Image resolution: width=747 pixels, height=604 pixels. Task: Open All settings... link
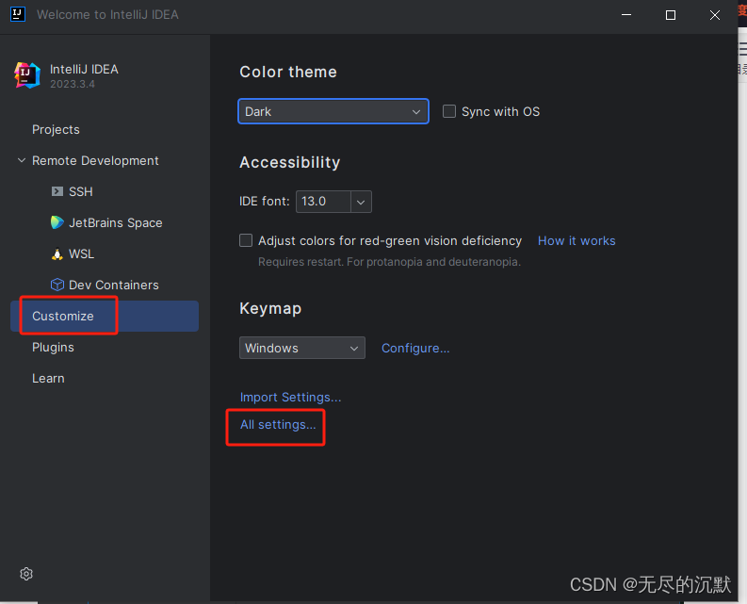278,425
